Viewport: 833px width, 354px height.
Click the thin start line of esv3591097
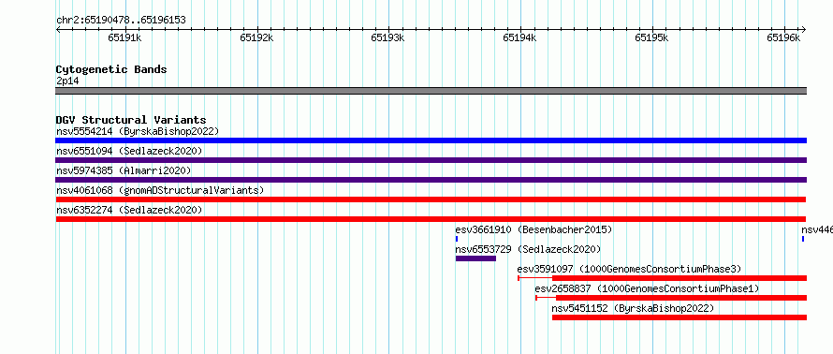coord(535,278)
